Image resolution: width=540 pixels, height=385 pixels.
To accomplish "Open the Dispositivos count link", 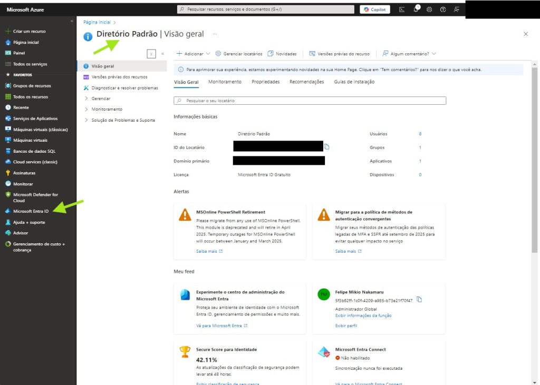I will click(420, 175).
